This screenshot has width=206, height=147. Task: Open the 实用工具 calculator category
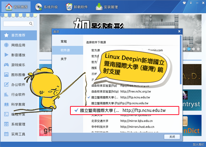click(19, 134)
